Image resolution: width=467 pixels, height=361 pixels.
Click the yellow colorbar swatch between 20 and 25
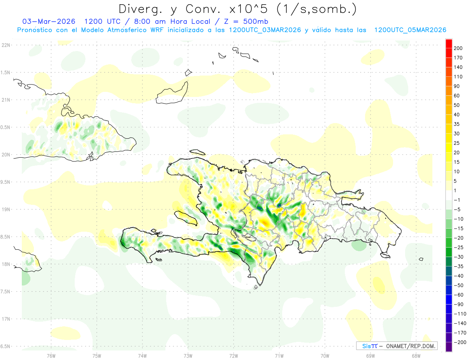tap(449, 148)
